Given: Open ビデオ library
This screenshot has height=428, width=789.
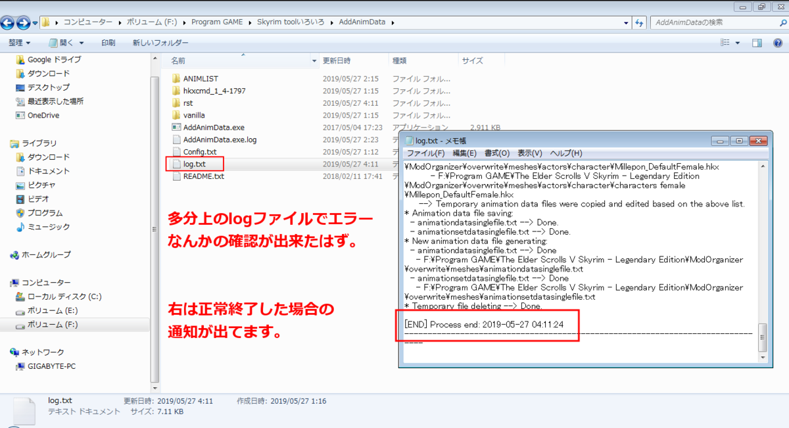Looking at the screenshot, I should pyautogui.click(x=33, y=199).
